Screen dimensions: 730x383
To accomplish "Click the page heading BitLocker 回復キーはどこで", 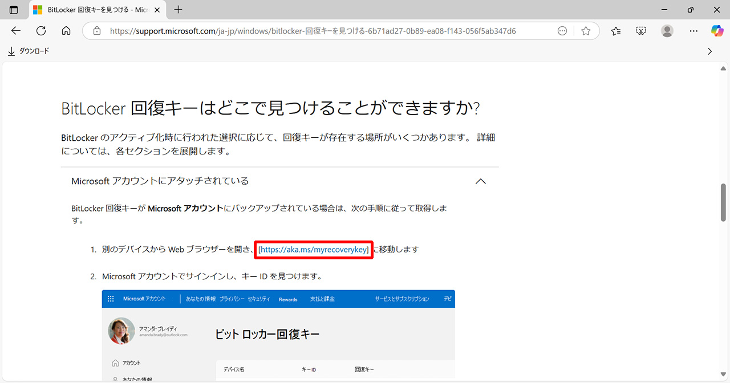I will pos(271,108).
